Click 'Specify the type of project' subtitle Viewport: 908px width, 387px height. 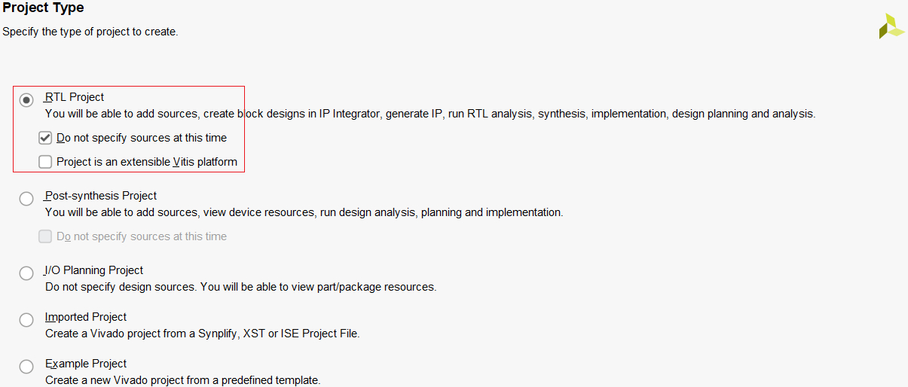(x=90, y=32)
